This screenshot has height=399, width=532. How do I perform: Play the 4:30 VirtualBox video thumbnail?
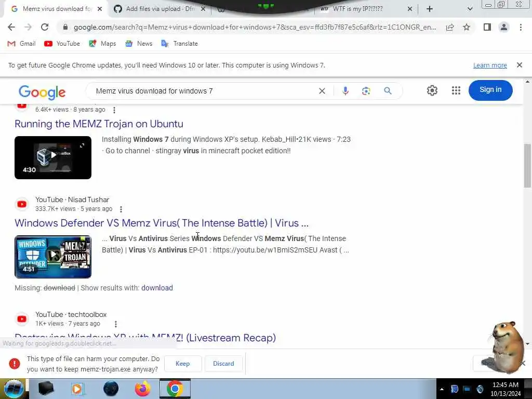(x=53, y=157)
